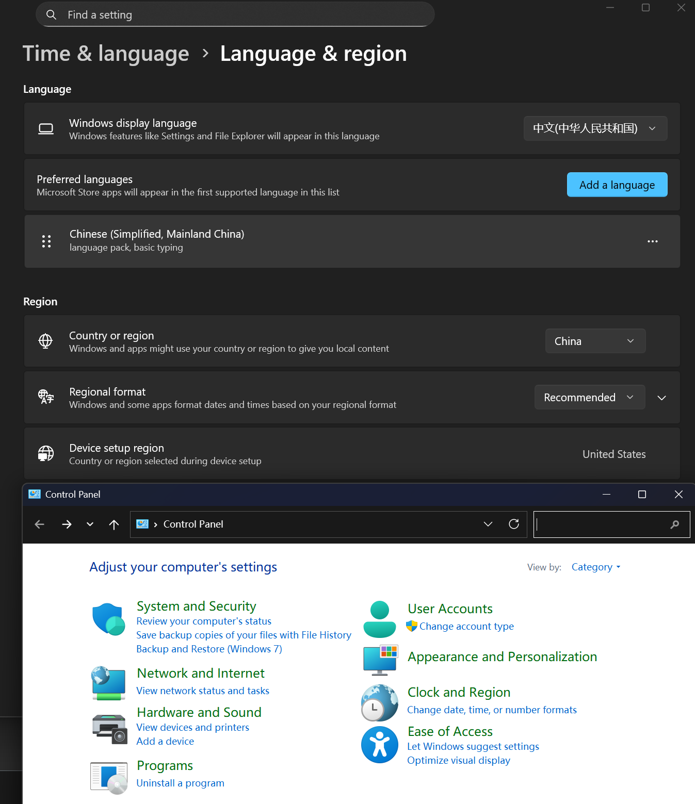695x804 pixels.
Task: Open Clock and Region category
Action: tap(459, 692)
